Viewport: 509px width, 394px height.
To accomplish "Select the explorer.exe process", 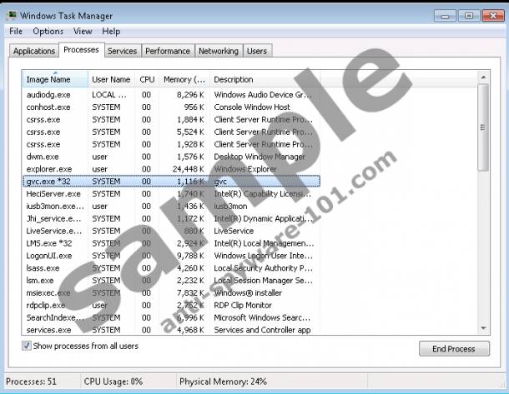I will point(48,168).
